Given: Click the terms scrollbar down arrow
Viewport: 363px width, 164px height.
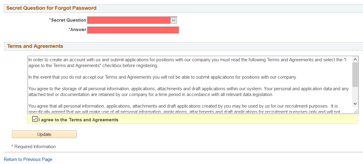Looking at the screenshot, I should coord(355,104).
